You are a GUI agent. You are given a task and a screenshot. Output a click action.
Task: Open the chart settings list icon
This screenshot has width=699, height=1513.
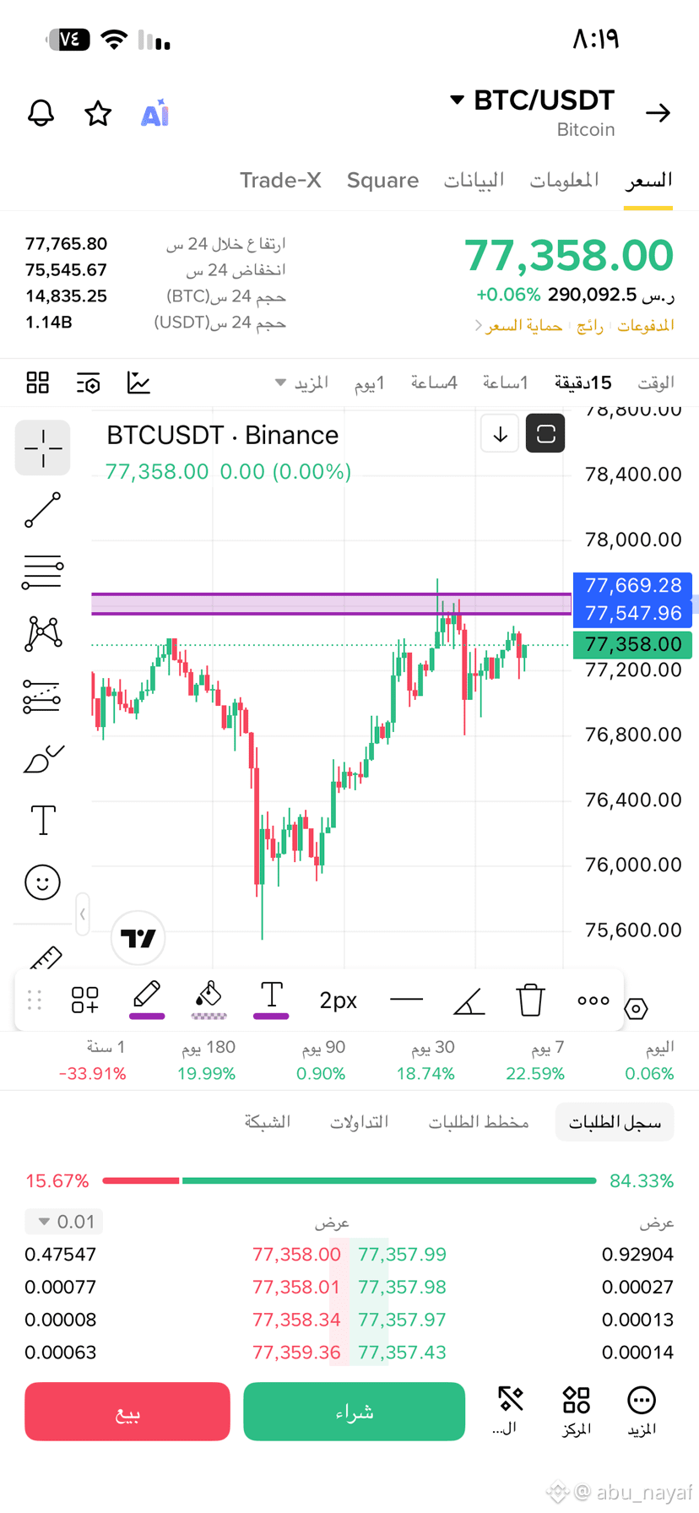pyautogui.click(x=88, y=383)
